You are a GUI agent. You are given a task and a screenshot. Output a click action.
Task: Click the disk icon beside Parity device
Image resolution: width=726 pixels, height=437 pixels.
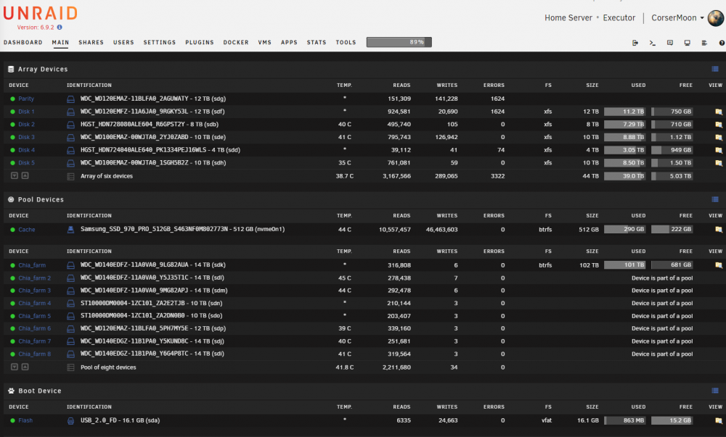pyautogui.click(x=71, y=99)
